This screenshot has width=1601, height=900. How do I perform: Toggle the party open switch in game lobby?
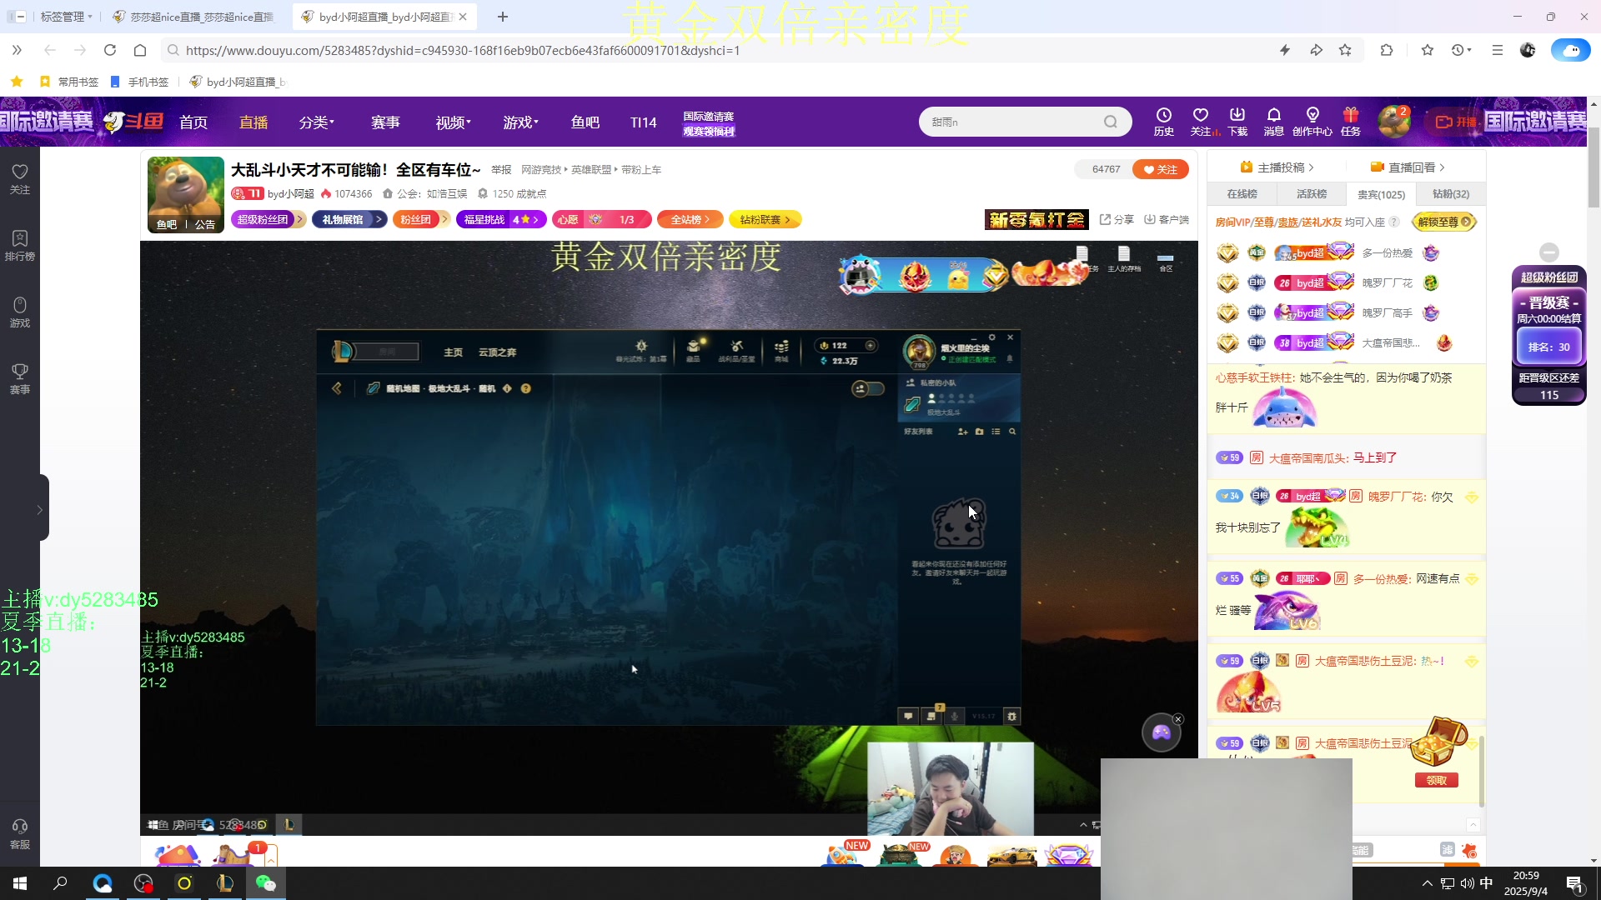868,388
